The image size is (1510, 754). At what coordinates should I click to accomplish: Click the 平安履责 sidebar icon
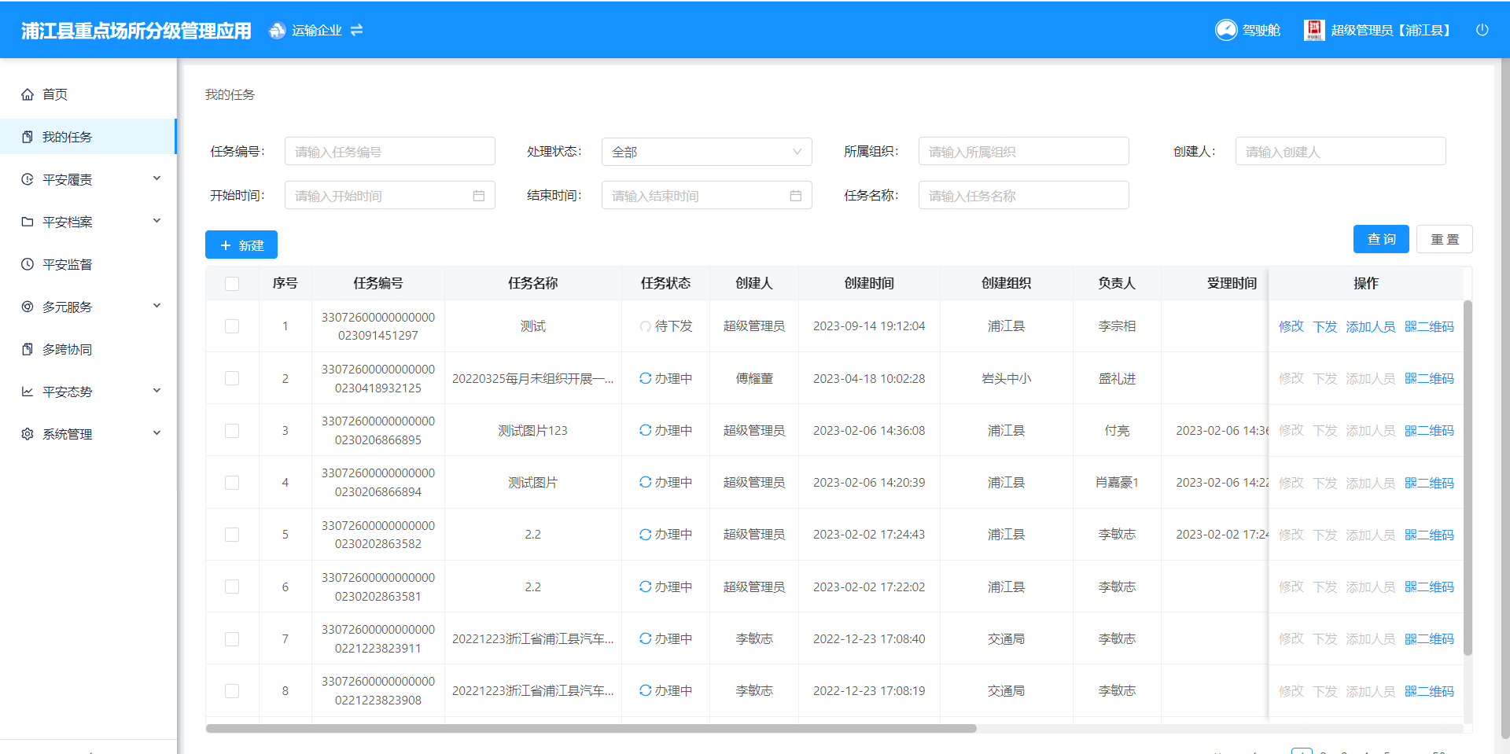point(28,179)
